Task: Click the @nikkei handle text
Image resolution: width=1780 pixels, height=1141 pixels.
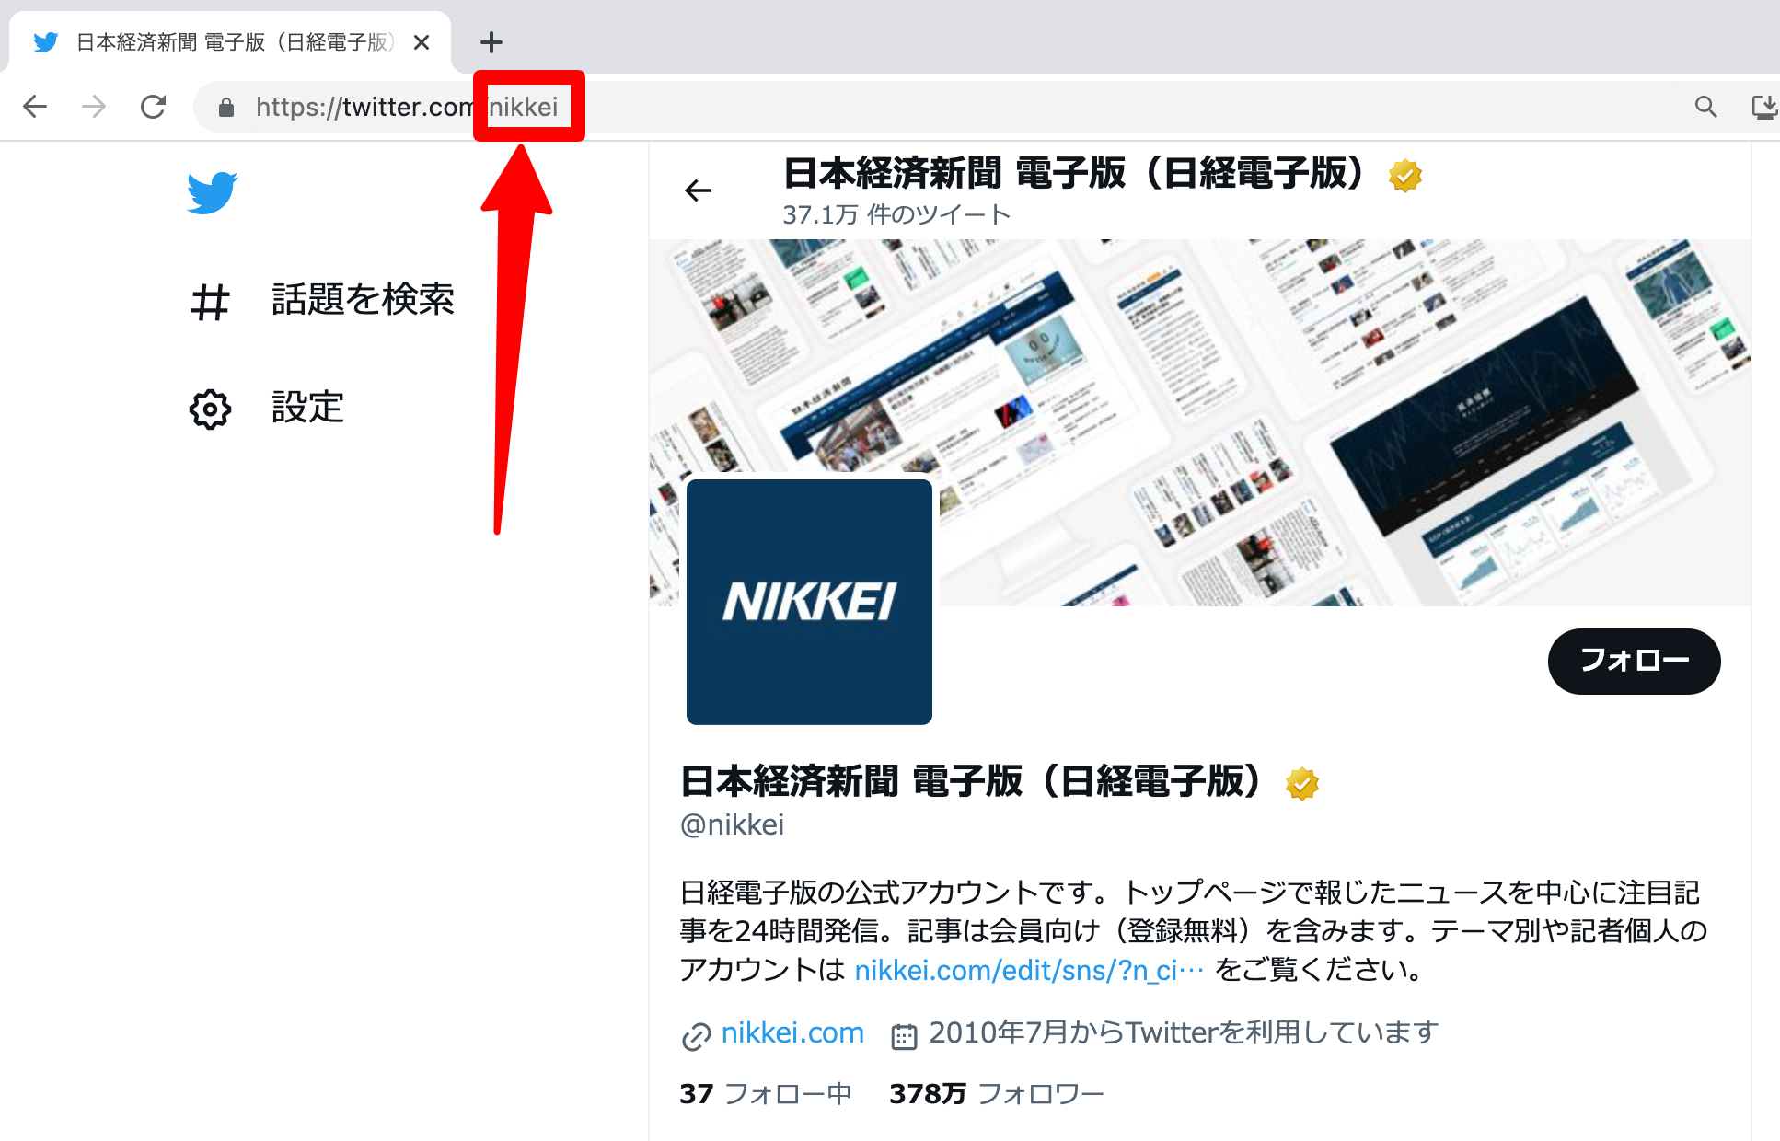Action: tap(732, 824)
